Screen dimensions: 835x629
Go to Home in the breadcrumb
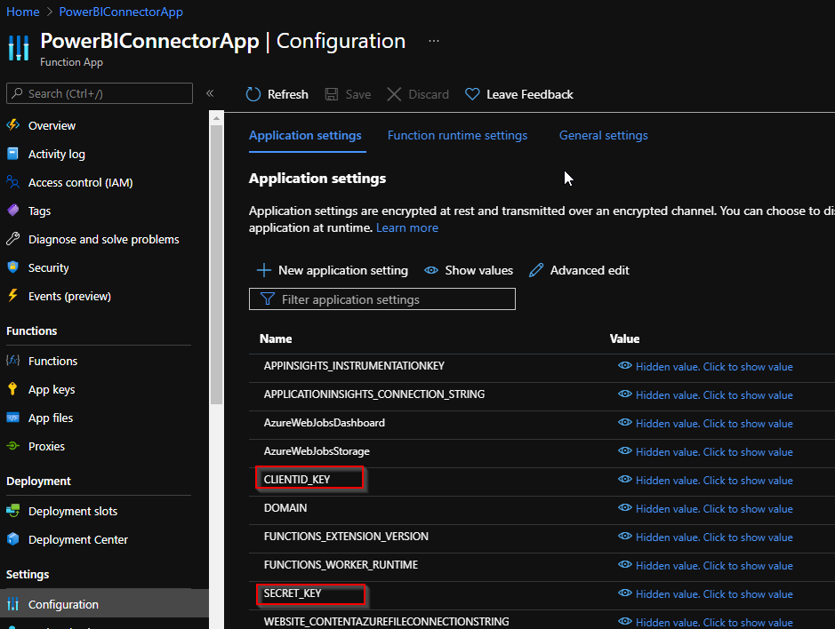23,12
